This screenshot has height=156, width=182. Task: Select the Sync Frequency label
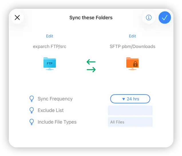55,99
